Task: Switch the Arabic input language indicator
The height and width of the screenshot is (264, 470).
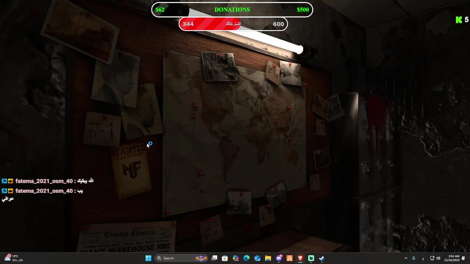Action: point(423,258)
